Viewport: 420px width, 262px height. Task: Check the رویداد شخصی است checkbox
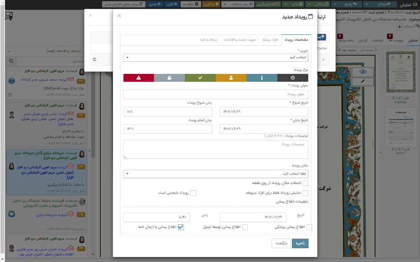click(x=193, y=193)
